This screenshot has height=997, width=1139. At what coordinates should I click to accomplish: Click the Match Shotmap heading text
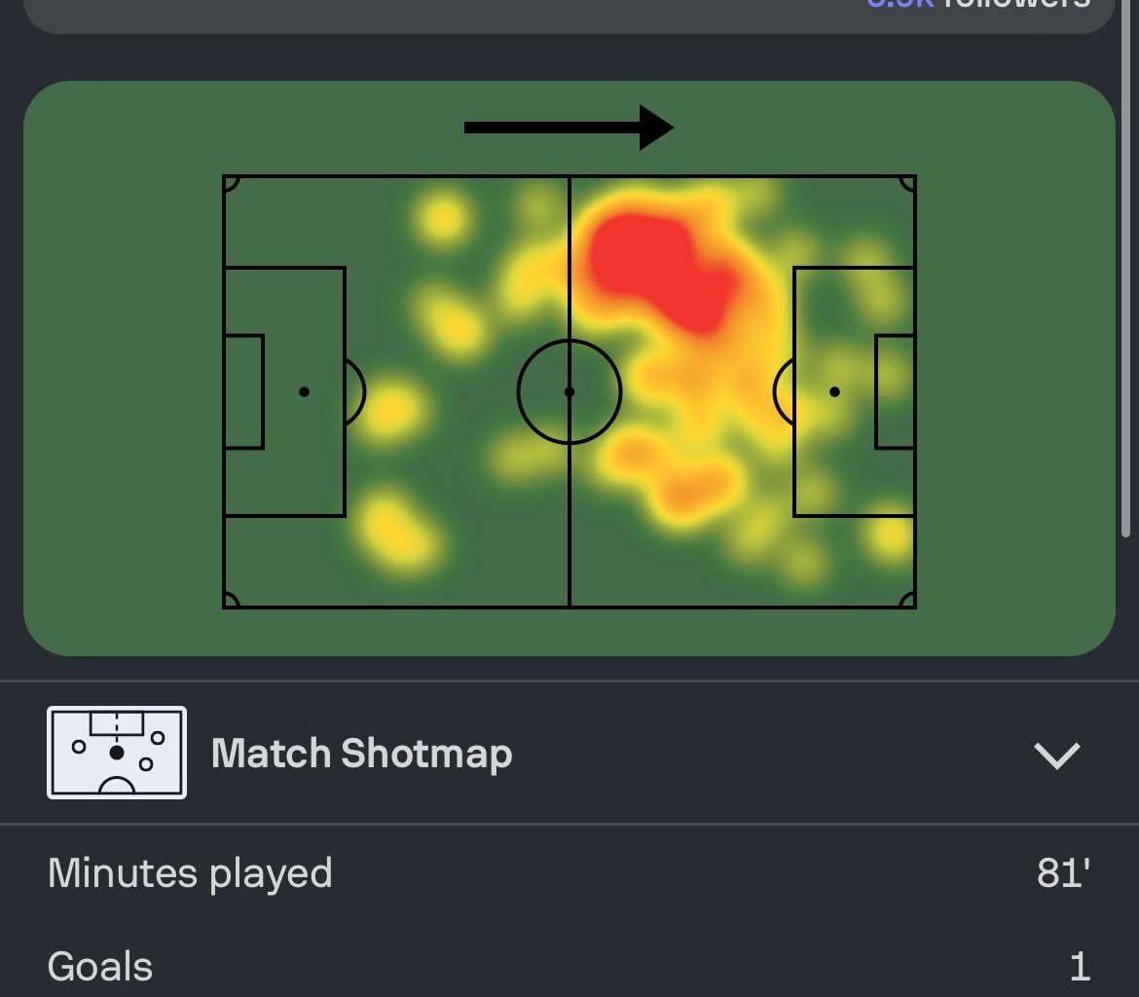click(363, 753)
